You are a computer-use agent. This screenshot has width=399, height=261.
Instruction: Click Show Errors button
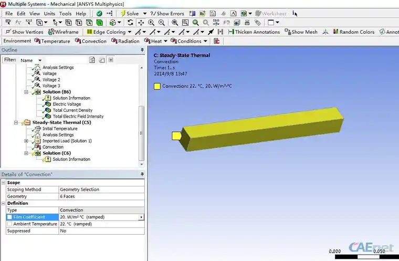click(x=167, y=14)
